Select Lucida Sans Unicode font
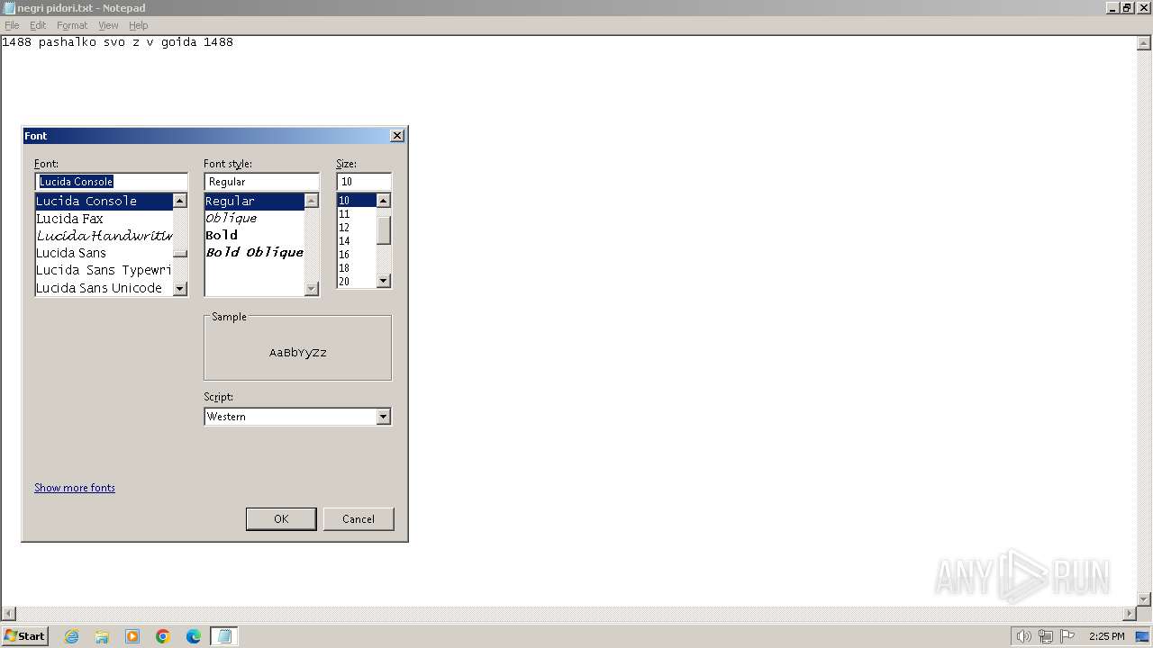 click(104, 288)
